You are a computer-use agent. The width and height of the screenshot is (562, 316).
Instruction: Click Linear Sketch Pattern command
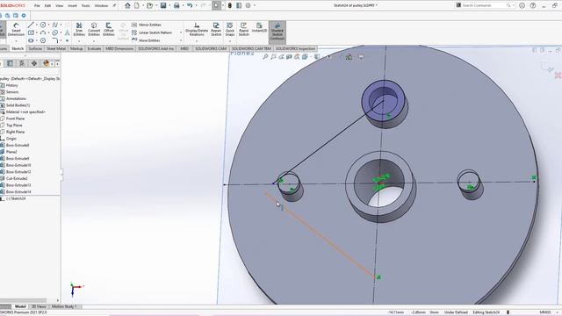[152, 32]
